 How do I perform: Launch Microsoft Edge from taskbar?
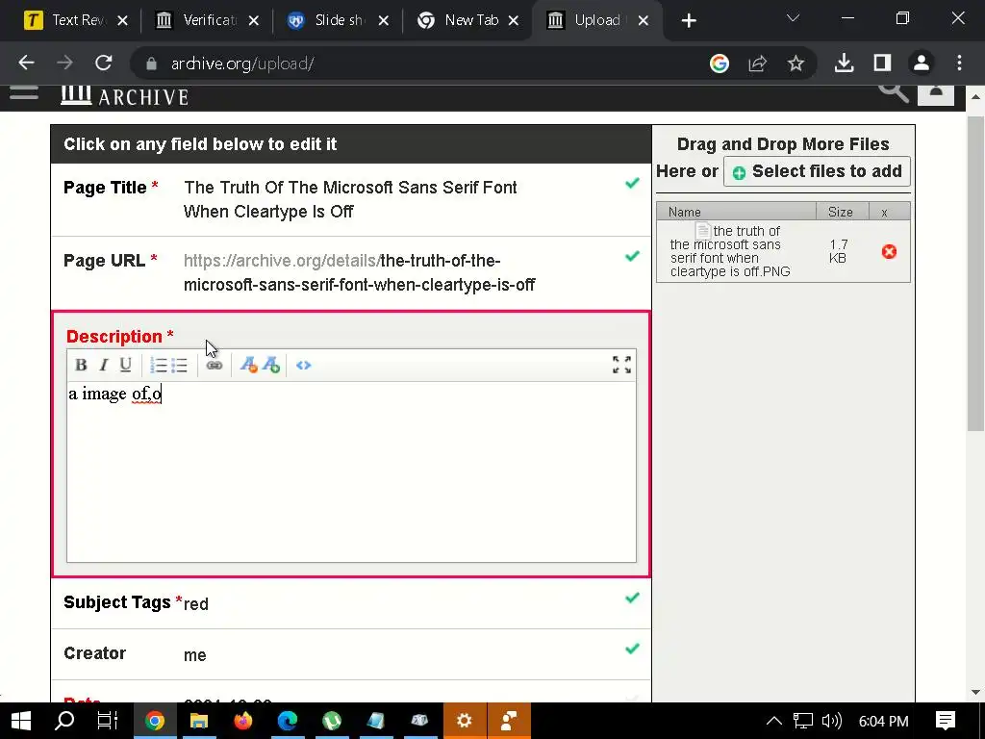click(x=287, y=721)
